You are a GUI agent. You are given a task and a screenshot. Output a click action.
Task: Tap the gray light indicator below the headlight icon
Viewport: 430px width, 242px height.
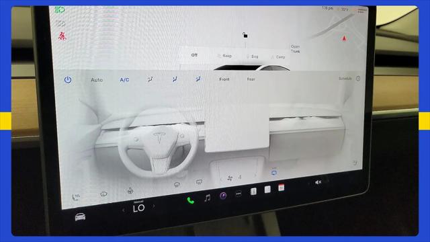(60, 24)
